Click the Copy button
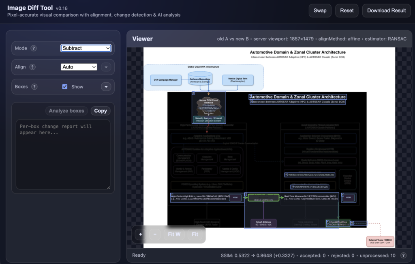The image size is (415, 264). point(101,111)
